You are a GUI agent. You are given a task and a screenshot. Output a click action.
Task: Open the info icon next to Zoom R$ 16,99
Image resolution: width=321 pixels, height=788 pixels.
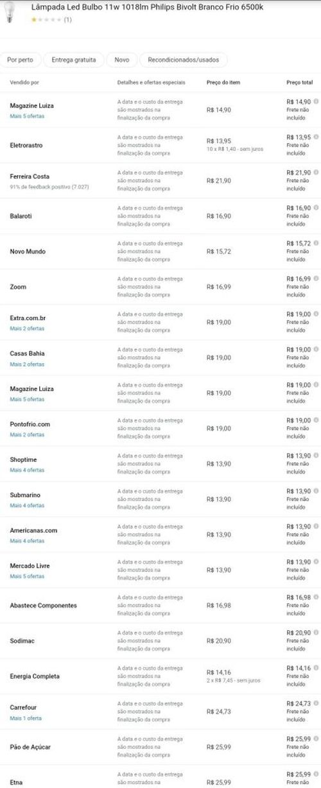point(316,278)
